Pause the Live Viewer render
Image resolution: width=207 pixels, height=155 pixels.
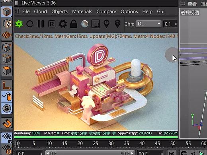[41, 24]
